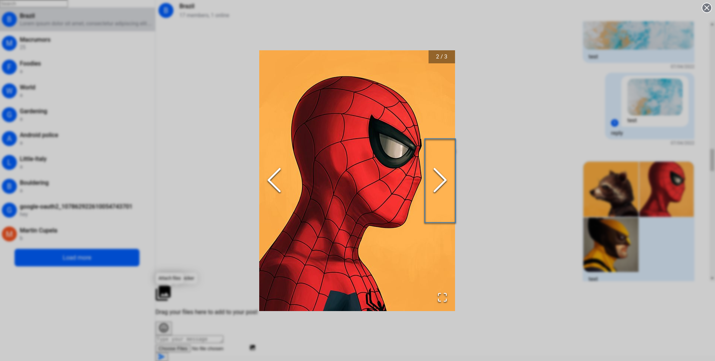Open the Gardening group chat

(77, 115)
